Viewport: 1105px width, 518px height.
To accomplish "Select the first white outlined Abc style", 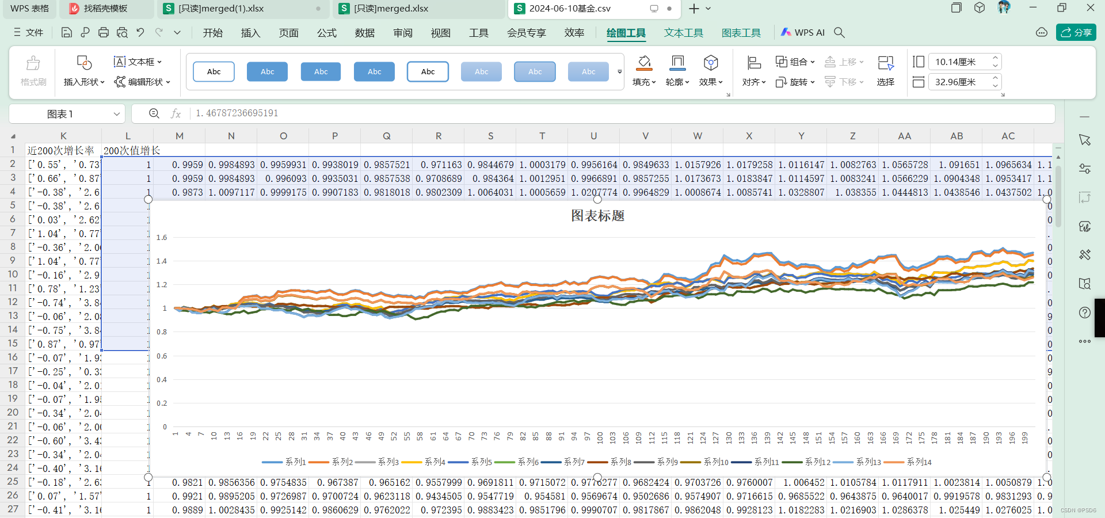I will (214, 72).
